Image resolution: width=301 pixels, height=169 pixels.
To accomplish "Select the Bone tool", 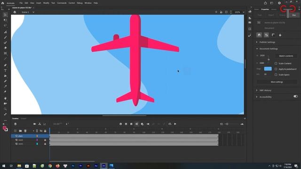I will [x=5, y=114].
